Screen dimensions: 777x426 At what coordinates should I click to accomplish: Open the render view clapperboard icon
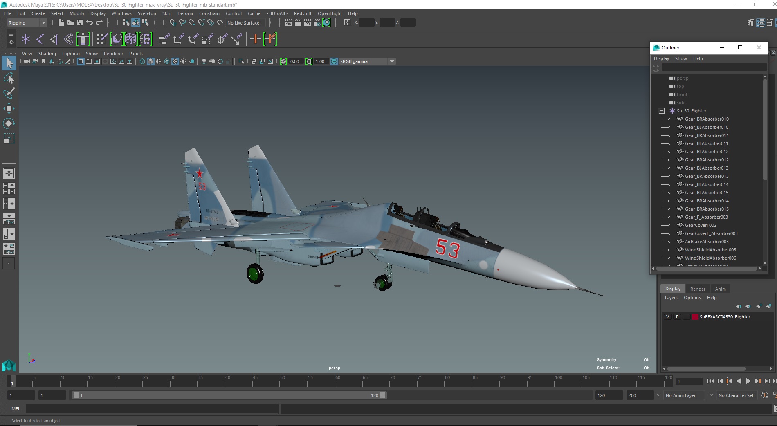tap(289, 23)
